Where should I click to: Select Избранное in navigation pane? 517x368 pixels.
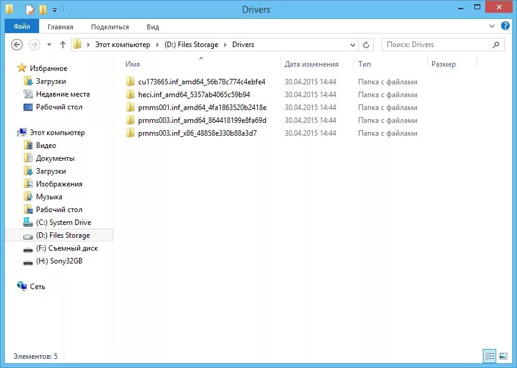48,68
